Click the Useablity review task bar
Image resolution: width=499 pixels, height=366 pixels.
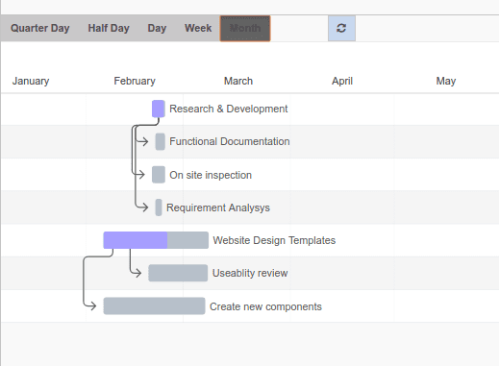178,273
